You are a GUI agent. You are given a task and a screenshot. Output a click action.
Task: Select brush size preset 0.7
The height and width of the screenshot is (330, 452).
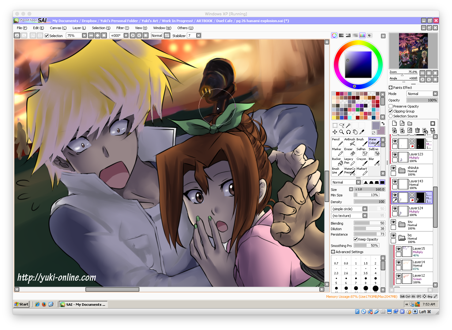(x=336, y=261)
